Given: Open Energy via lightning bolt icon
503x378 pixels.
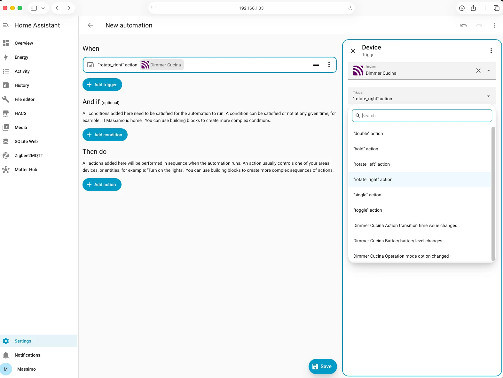Looking at the screenshot, I should pos(6,57).
